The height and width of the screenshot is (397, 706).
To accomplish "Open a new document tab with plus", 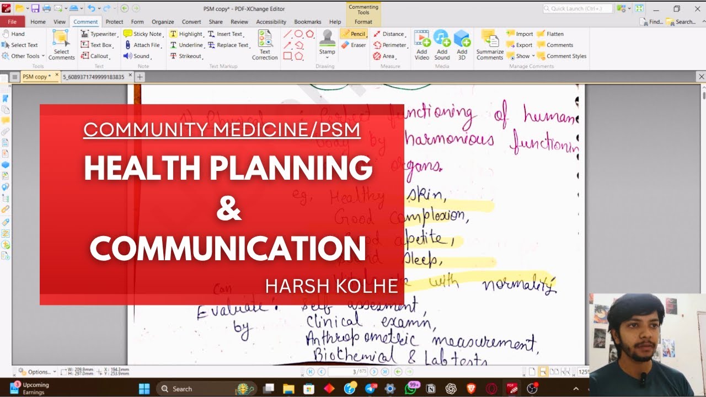I will pos(140,77).
